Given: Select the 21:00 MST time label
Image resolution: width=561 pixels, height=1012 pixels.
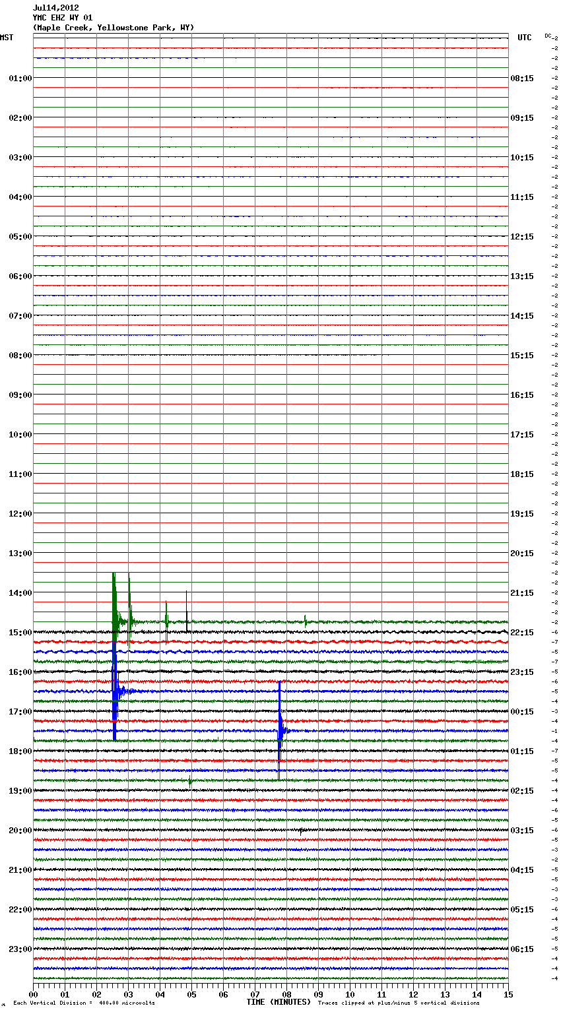Looking at the screenshot, I should (x=20, y=870).
